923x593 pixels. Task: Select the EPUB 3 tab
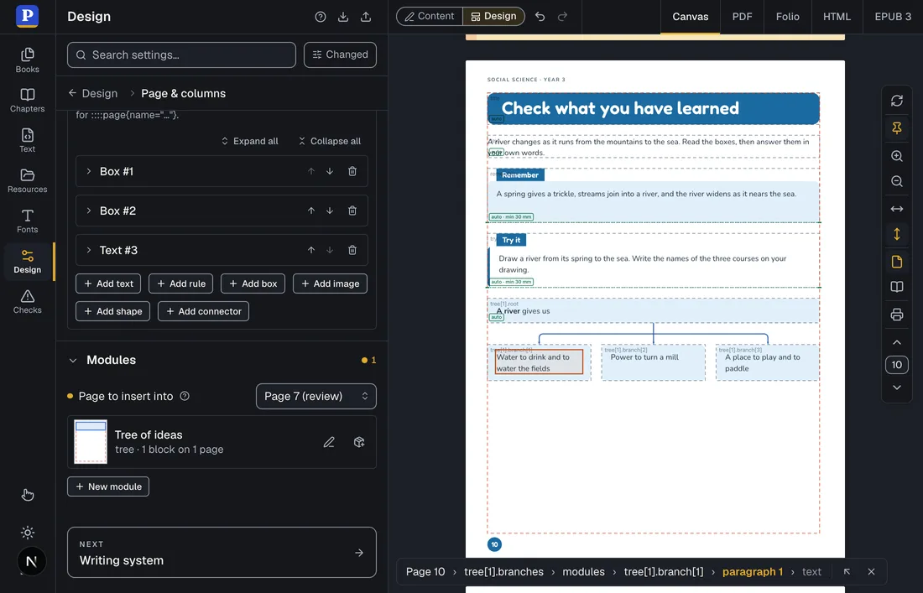click(893, 17)
